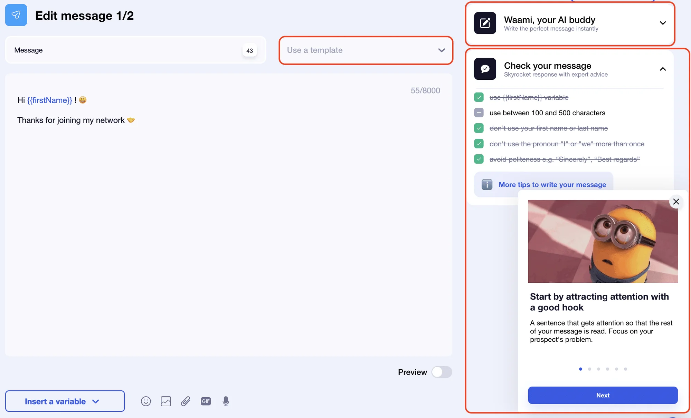Click the Waami AI buddy pencil icon
The image size is (691, 418).
click(x=485, y=23)
